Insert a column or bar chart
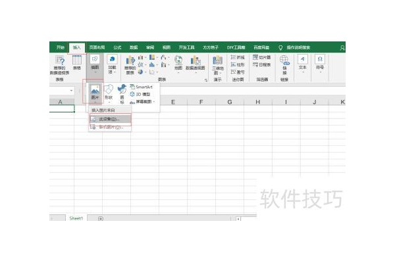The width and height of the screenshot is (395, 263). pyautogui.click(x=142, y=57)
